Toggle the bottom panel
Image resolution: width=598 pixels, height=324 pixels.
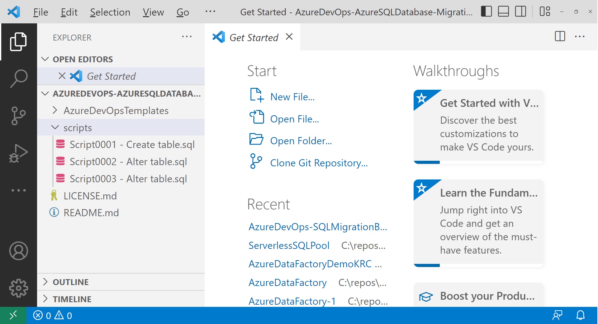503,12
